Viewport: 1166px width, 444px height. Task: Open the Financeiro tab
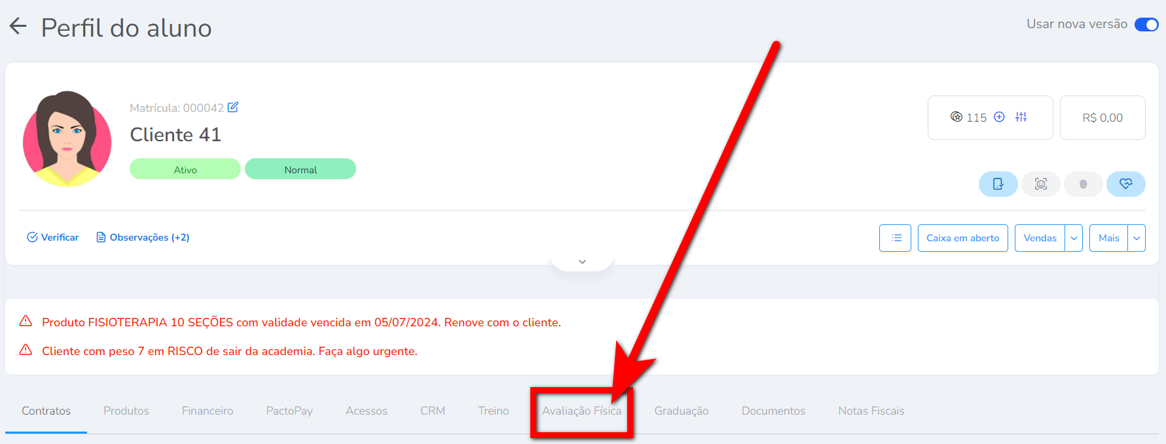[x=208, y=411]
